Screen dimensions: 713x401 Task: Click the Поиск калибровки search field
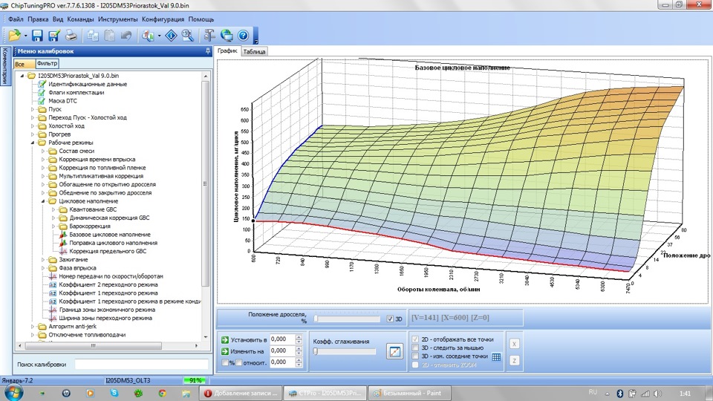point(140,365)
